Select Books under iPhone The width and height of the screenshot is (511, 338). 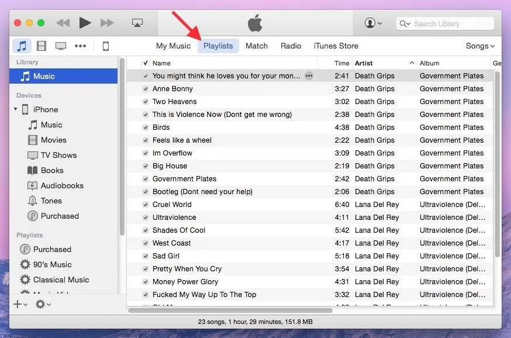pos(45,171)
